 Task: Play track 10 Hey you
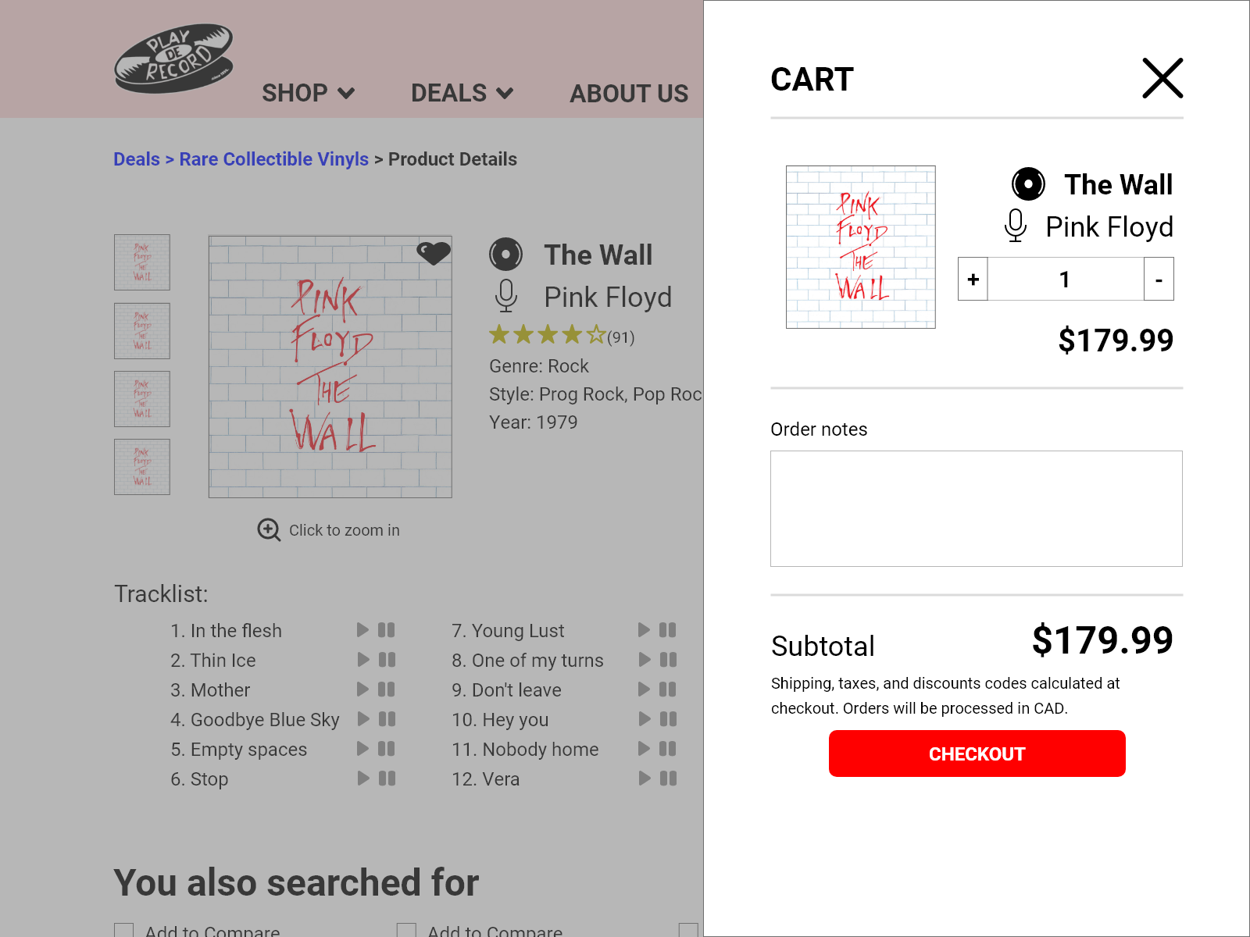pos(644,718)
